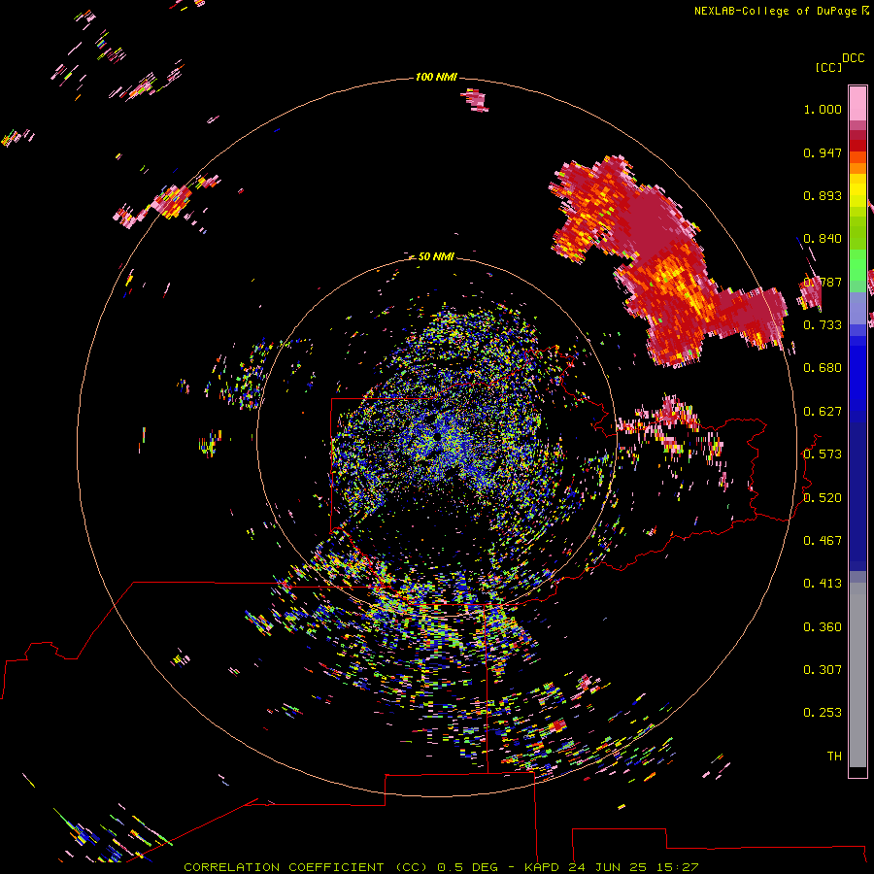Image resolution: width=874 pixels, height=874 pixels.
Task: Click the 0.627 legend value
Action: [x=823, y=412]
